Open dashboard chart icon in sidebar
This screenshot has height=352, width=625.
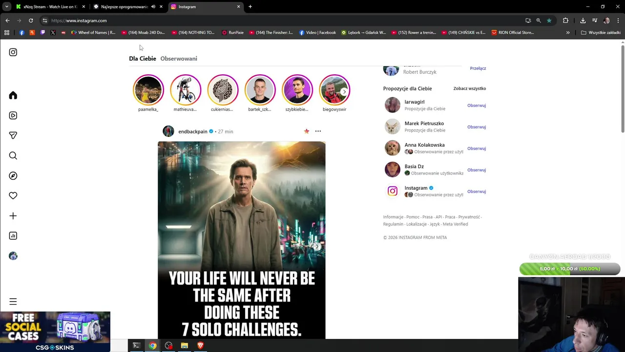(13, 236)
